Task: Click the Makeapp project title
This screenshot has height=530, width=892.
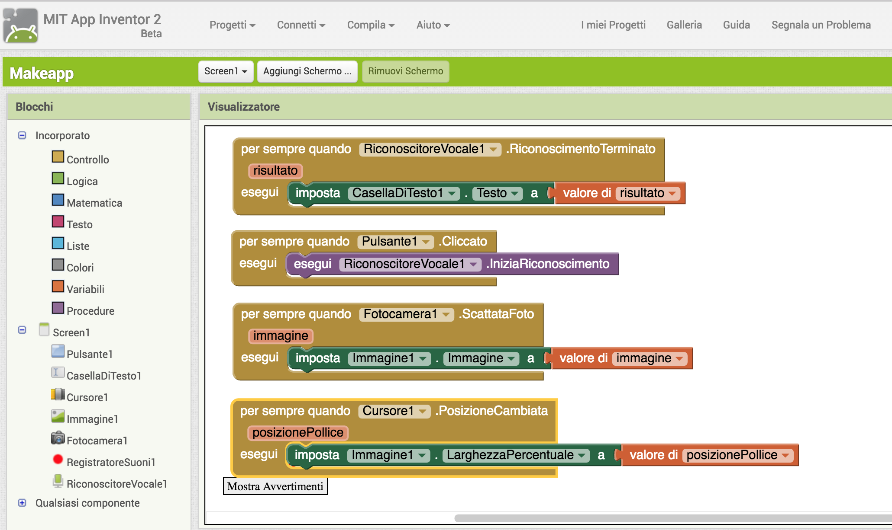Action: 42,73
